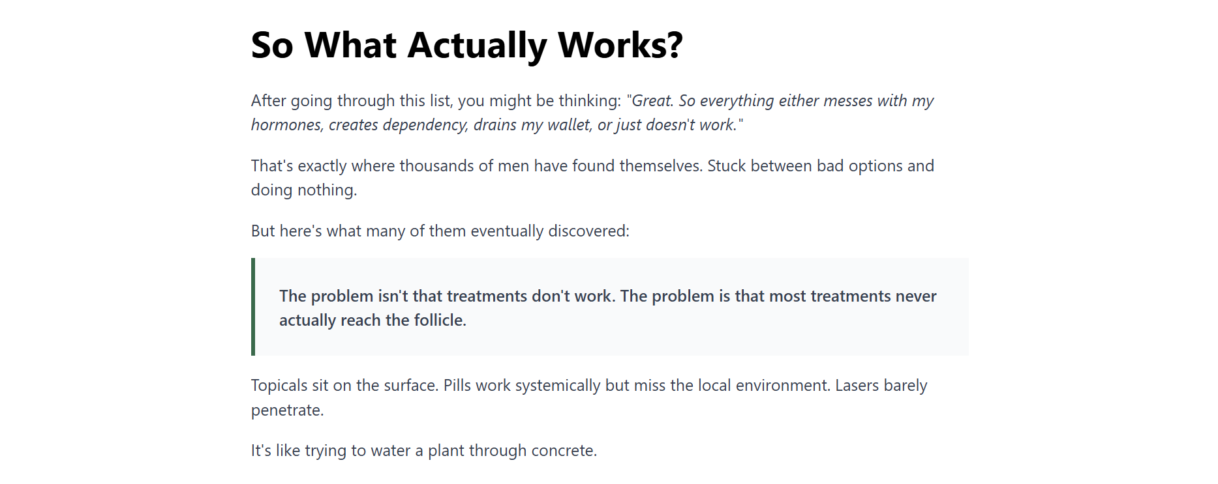Click the line "But here's what many of them eventually discovered:"
The image size is (1218, 484).
(x=440, y=231)
